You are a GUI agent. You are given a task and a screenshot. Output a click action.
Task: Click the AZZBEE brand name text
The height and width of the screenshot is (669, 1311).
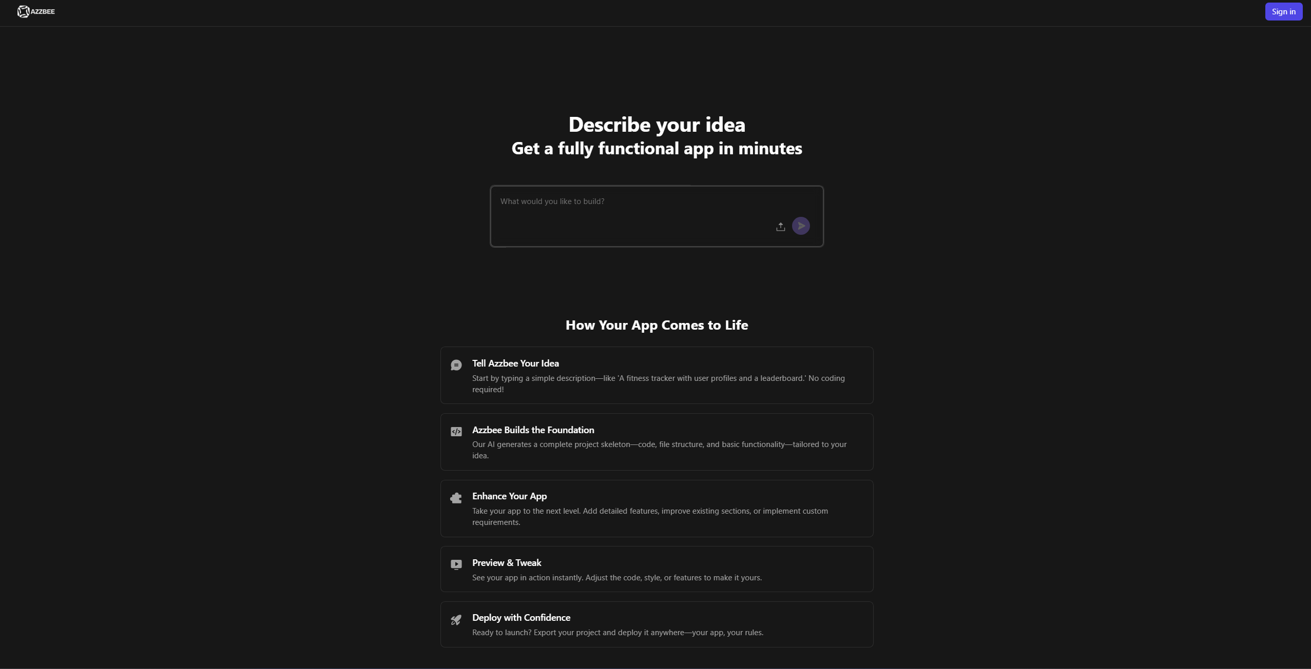pos(43,12)
